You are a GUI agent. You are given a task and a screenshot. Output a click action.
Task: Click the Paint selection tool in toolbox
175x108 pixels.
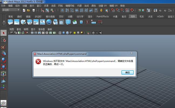[4, 47]
